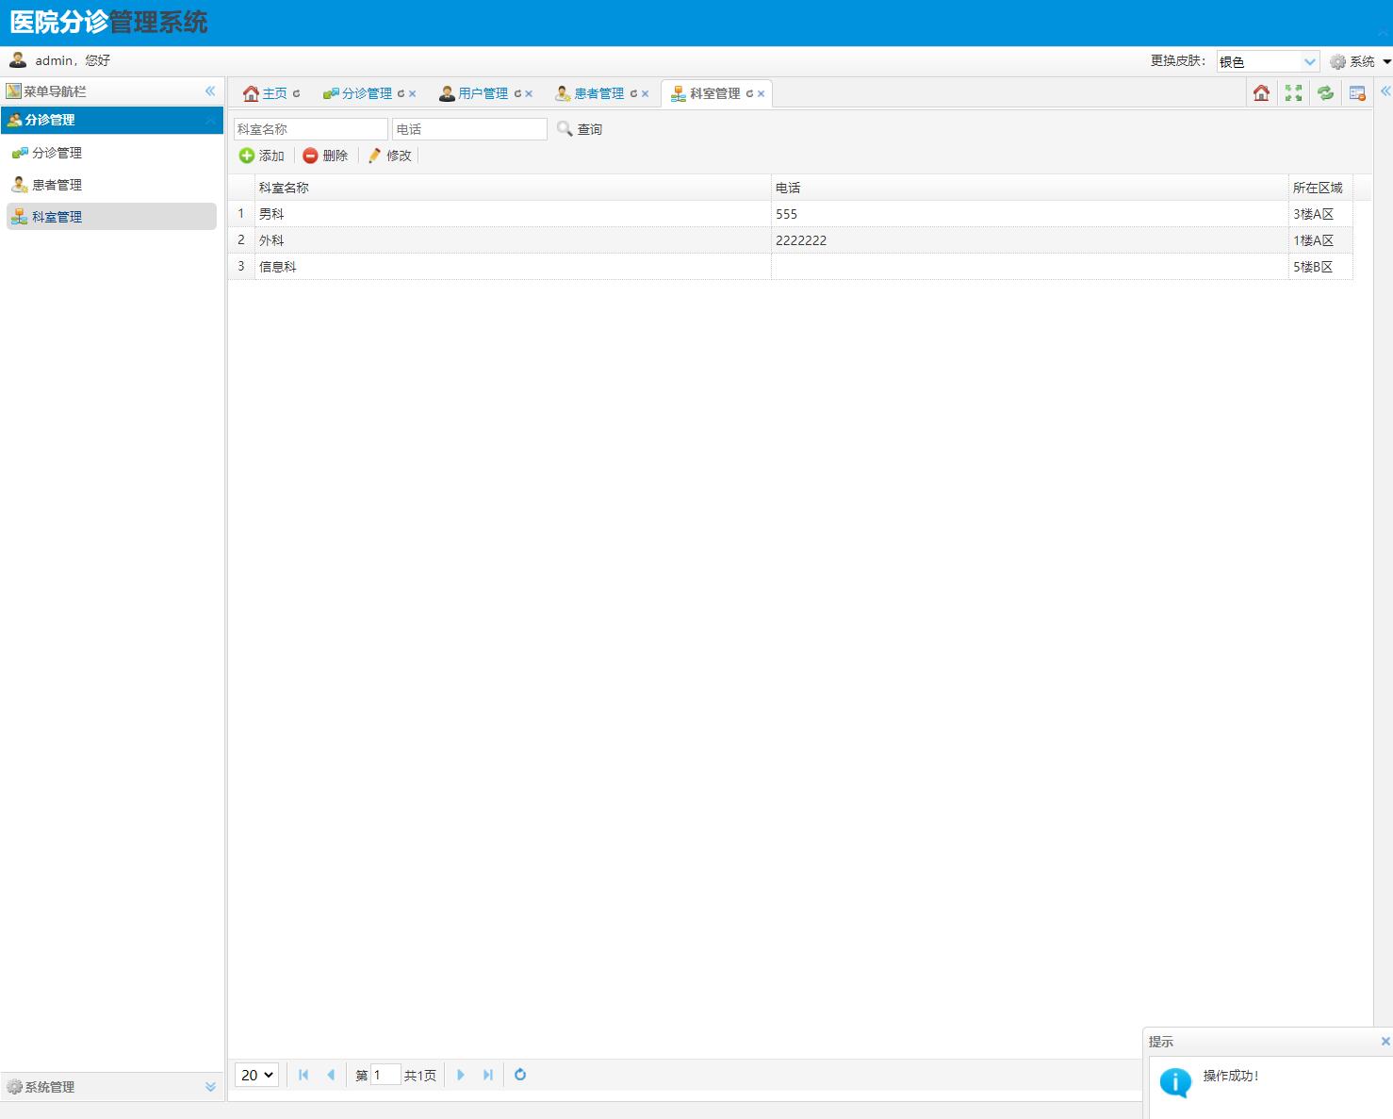The width and height of the screenshot is (1393, 1119).
Task: Collapse the menu navigation sidebar
Action: 210,91
